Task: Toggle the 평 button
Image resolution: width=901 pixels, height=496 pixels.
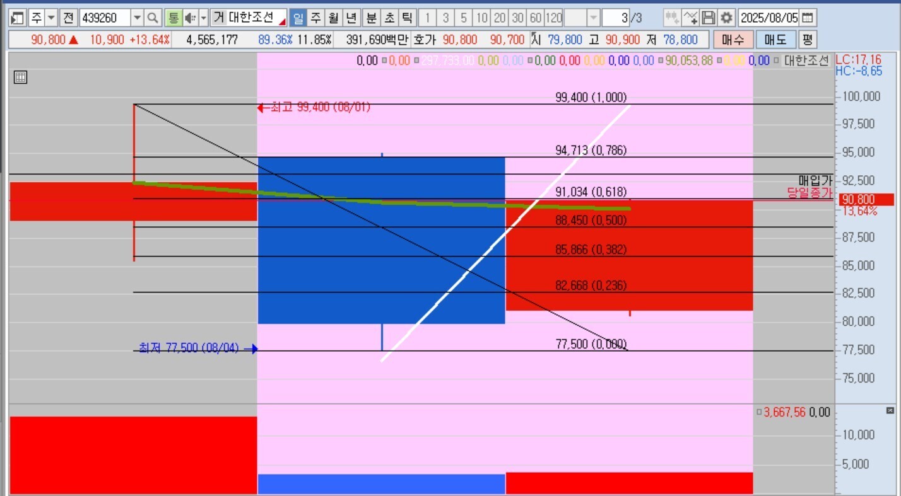Action: tap(807, 40)
